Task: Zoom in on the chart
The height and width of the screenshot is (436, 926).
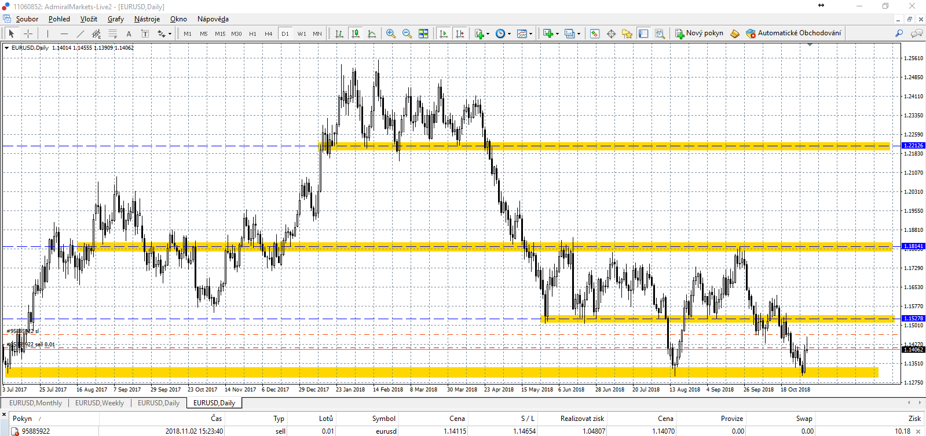Action: coord(391,34)
